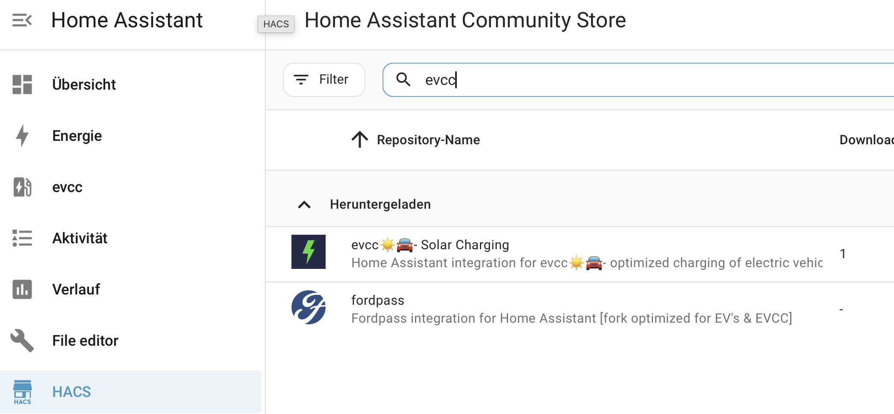
Task: Click the Verlauf chart icon
Action: point(22,289)
